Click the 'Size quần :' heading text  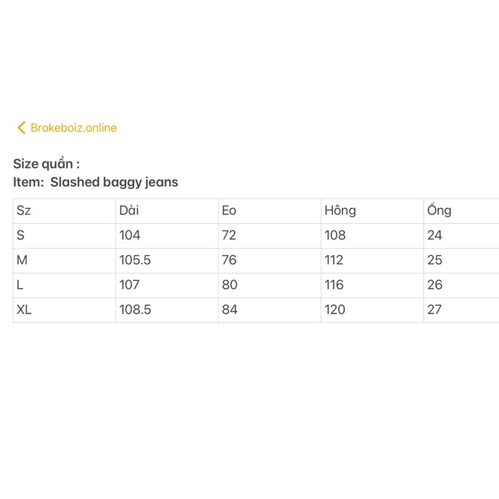(46, 164)
